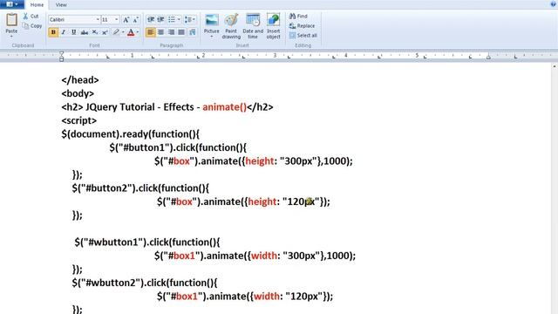Screen dimensions: 558x314
Task: Start a bulleted list
Action: [172, 19]
